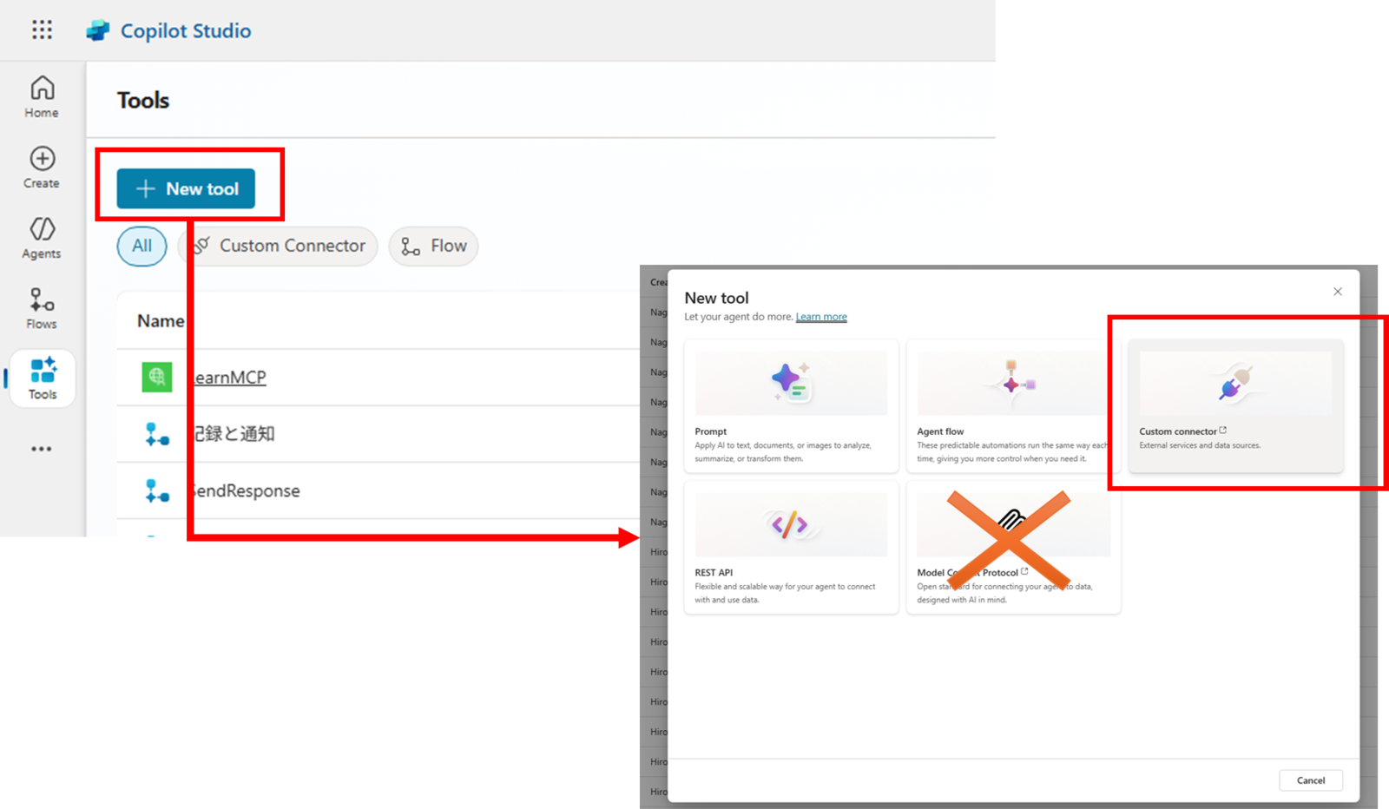
Task: Click the external link icon beside Custom connector
Action: (x=1223, y=431)
